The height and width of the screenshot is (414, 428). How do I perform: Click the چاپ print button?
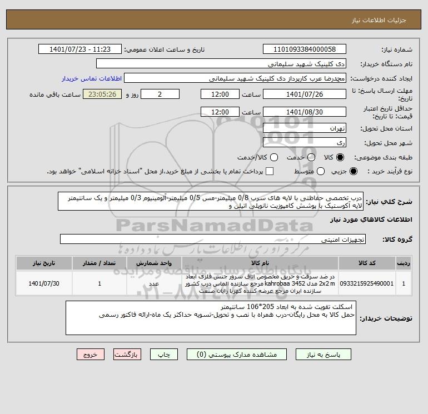coord(164,354)
